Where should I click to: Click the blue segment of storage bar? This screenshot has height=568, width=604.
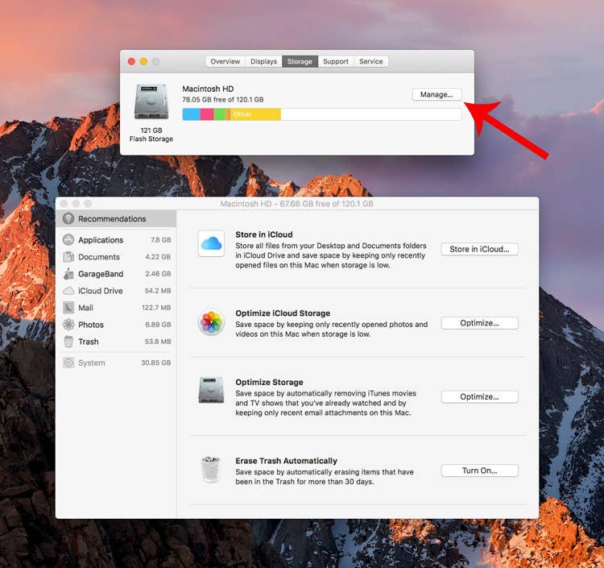(192, 114)
